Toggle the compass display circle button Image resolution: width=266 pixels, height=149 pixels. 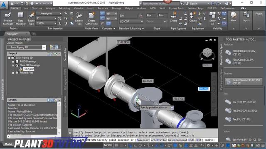[x=109, y=24]
